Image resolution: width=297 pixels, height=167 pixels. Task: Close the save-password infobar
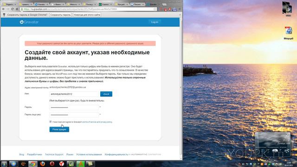coord(180,14)
